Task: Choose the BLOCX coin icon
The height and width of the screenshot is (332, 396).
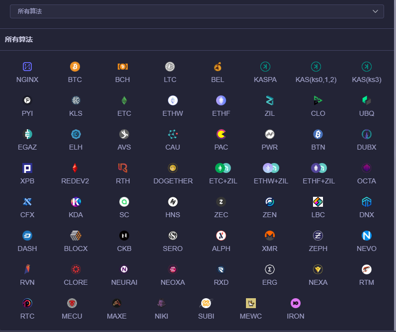Action: pos(76,236)
